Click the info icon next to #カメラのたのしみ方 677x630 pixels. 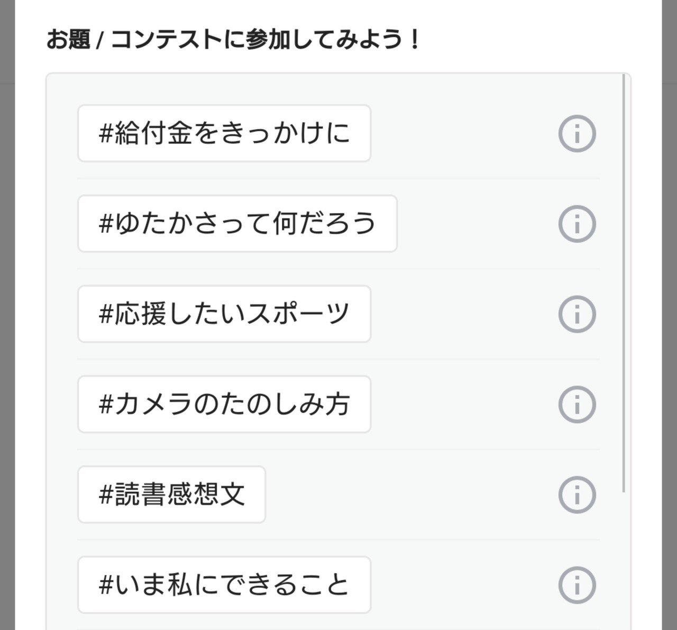tap(577, 405)
